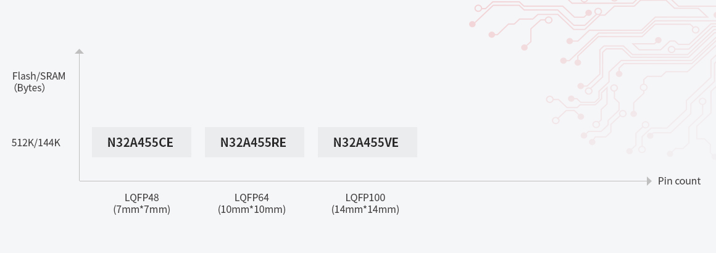
Task: Select the 7mm*7mm size text
Action: click(x=141, y=210)
